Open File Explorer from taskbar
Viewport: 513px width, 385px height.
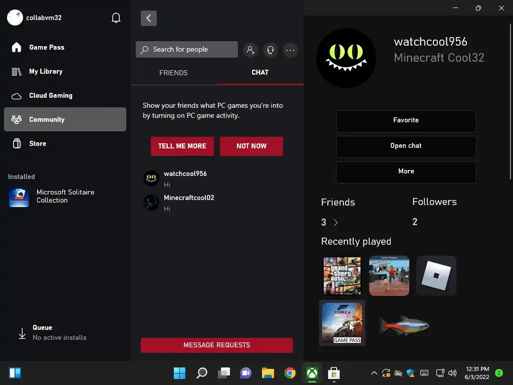[x=268, y=373]
